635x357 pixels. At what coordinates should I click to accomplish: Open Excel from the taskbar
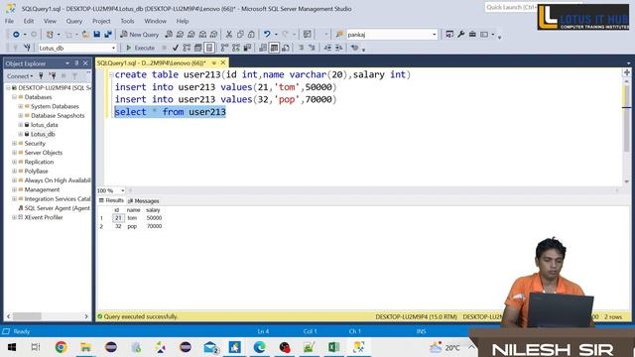pos(333,347)
